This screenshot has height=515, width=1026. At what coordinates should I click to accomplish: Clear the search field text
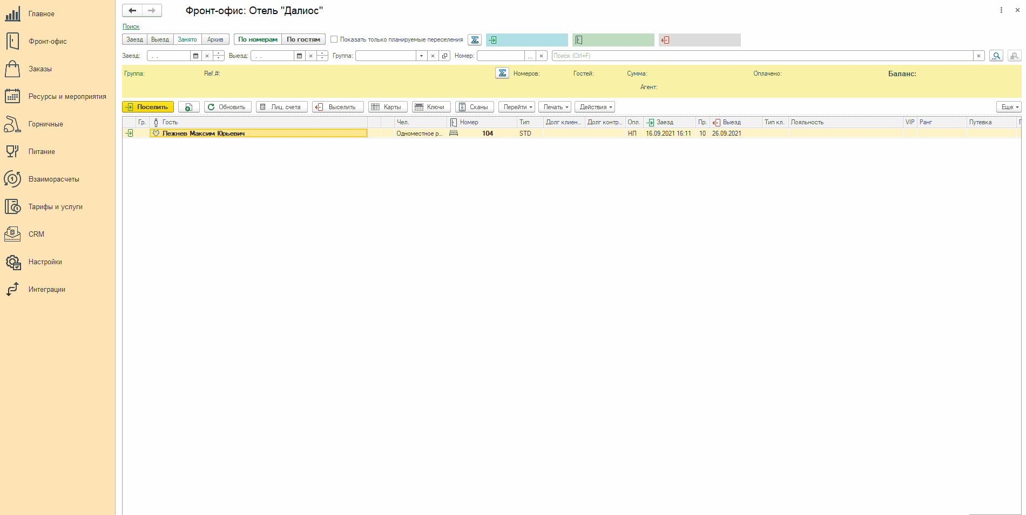978,56
